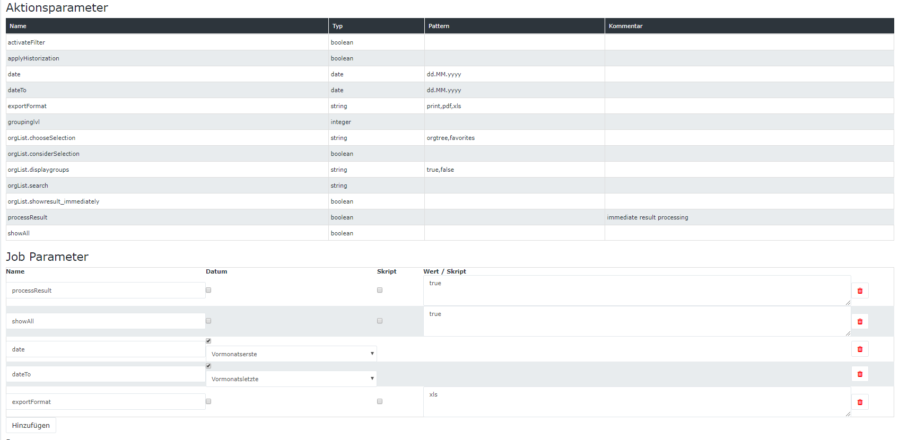Click the print,pdf,xls pattern cell
The image size is (899, 440).
pyautogui.click(x=514, y=106)
